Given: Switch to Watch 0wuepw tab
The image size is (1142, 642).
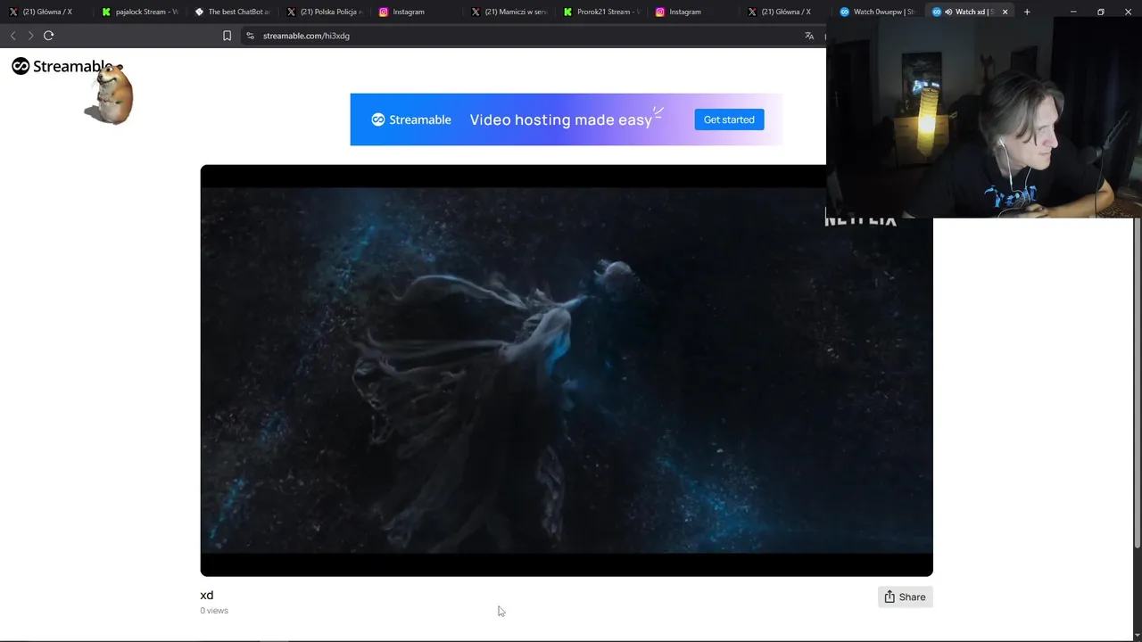Looking at the screenshot, I should click(877, 12).
